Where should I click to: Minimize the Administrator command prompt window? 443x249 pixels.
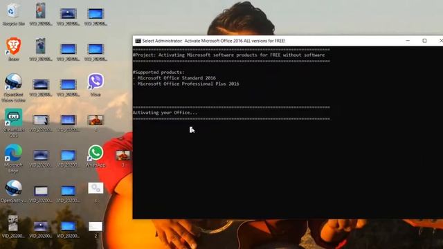coord(408,41)
